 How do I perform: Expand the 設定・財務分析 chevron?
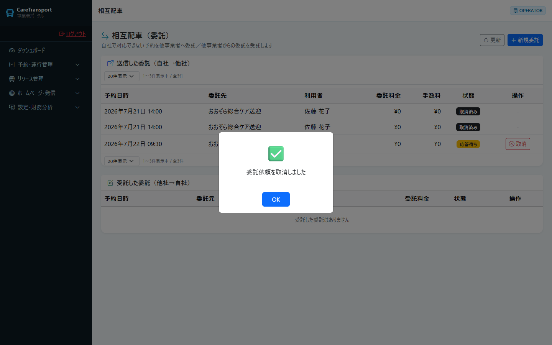[x=77, y=107]
